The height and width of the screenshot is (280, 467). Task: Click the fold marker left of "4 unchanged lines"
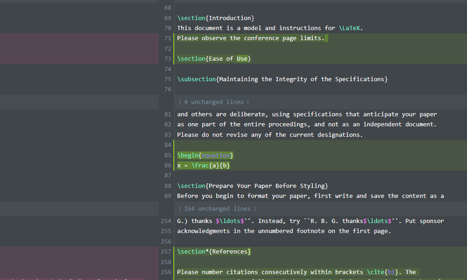coord(180,102)
